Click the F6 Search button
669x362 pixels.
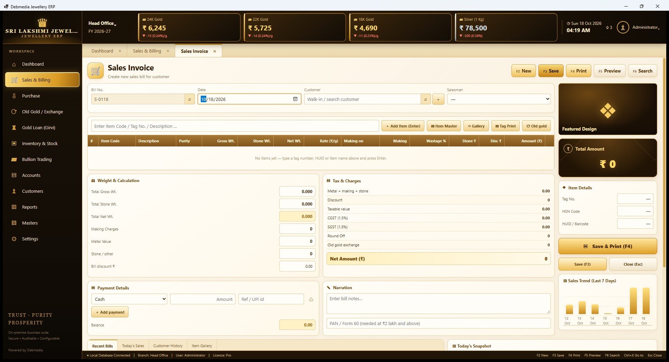pos(643,71)
